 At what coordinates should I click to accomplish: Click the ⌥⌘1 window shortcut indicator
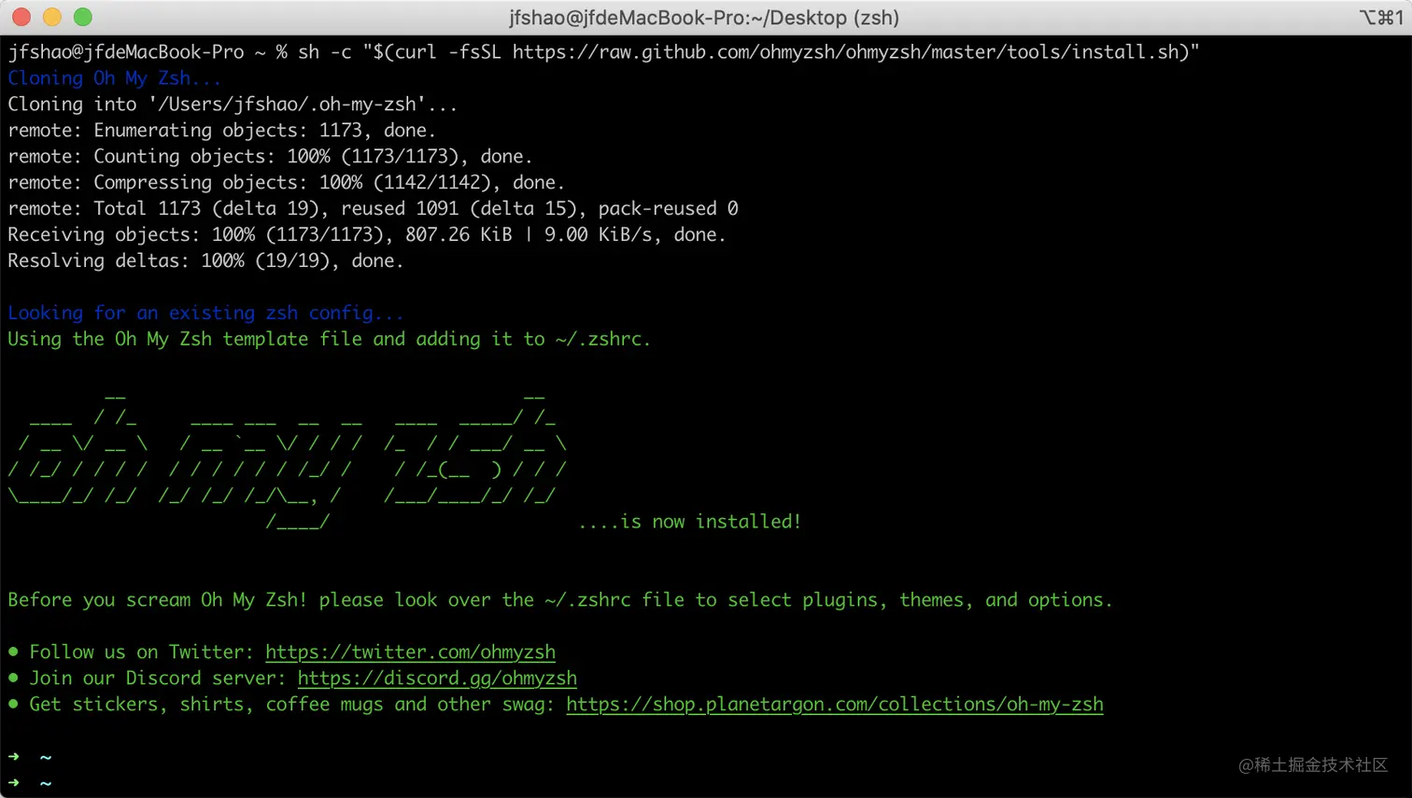coord(1380,18)
